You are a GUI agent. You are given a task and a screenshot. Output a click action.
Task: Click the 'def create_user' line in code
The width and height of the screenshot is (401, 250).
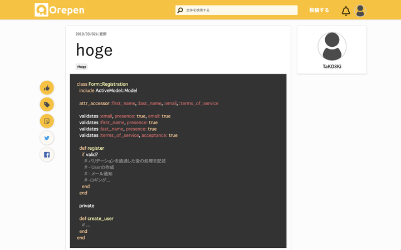click(96, 218)
